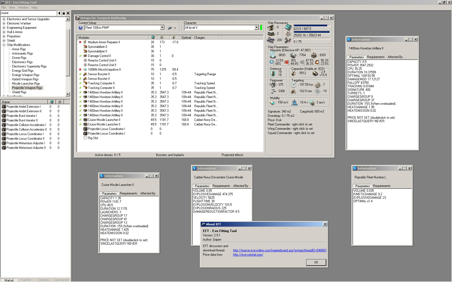Toggle 100MN MicroWarpdrive II activation state
The image size is (452, 282).
pos(80,70)
